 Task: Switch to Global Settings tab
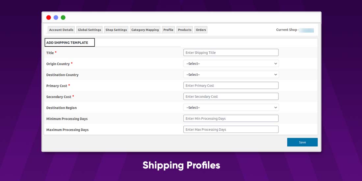click(89, 30)
